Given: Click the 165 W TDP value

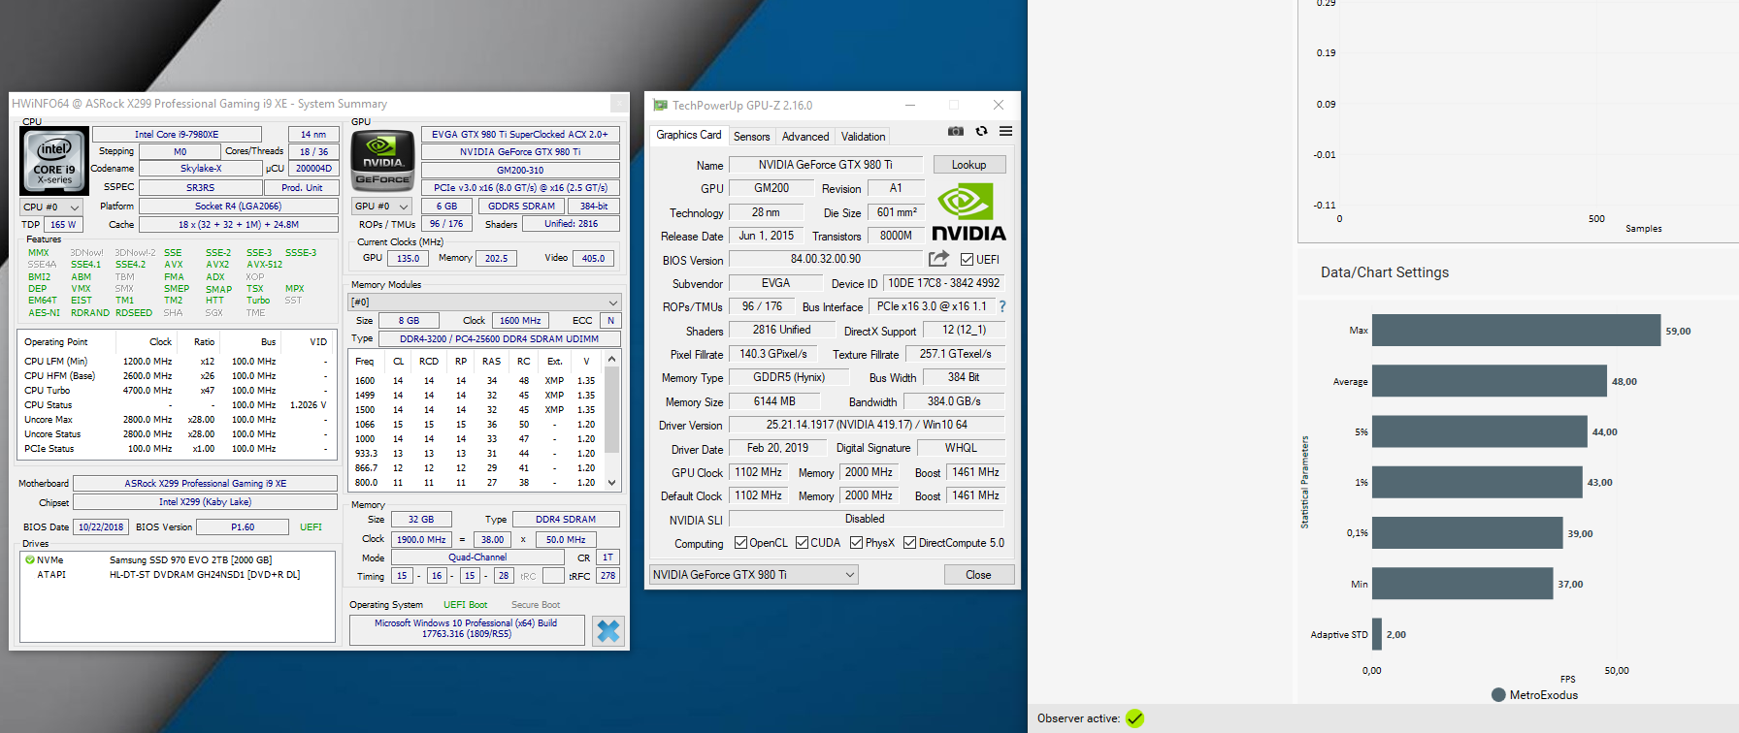Looking at the screenshot, I should click(x=63, y=225).
